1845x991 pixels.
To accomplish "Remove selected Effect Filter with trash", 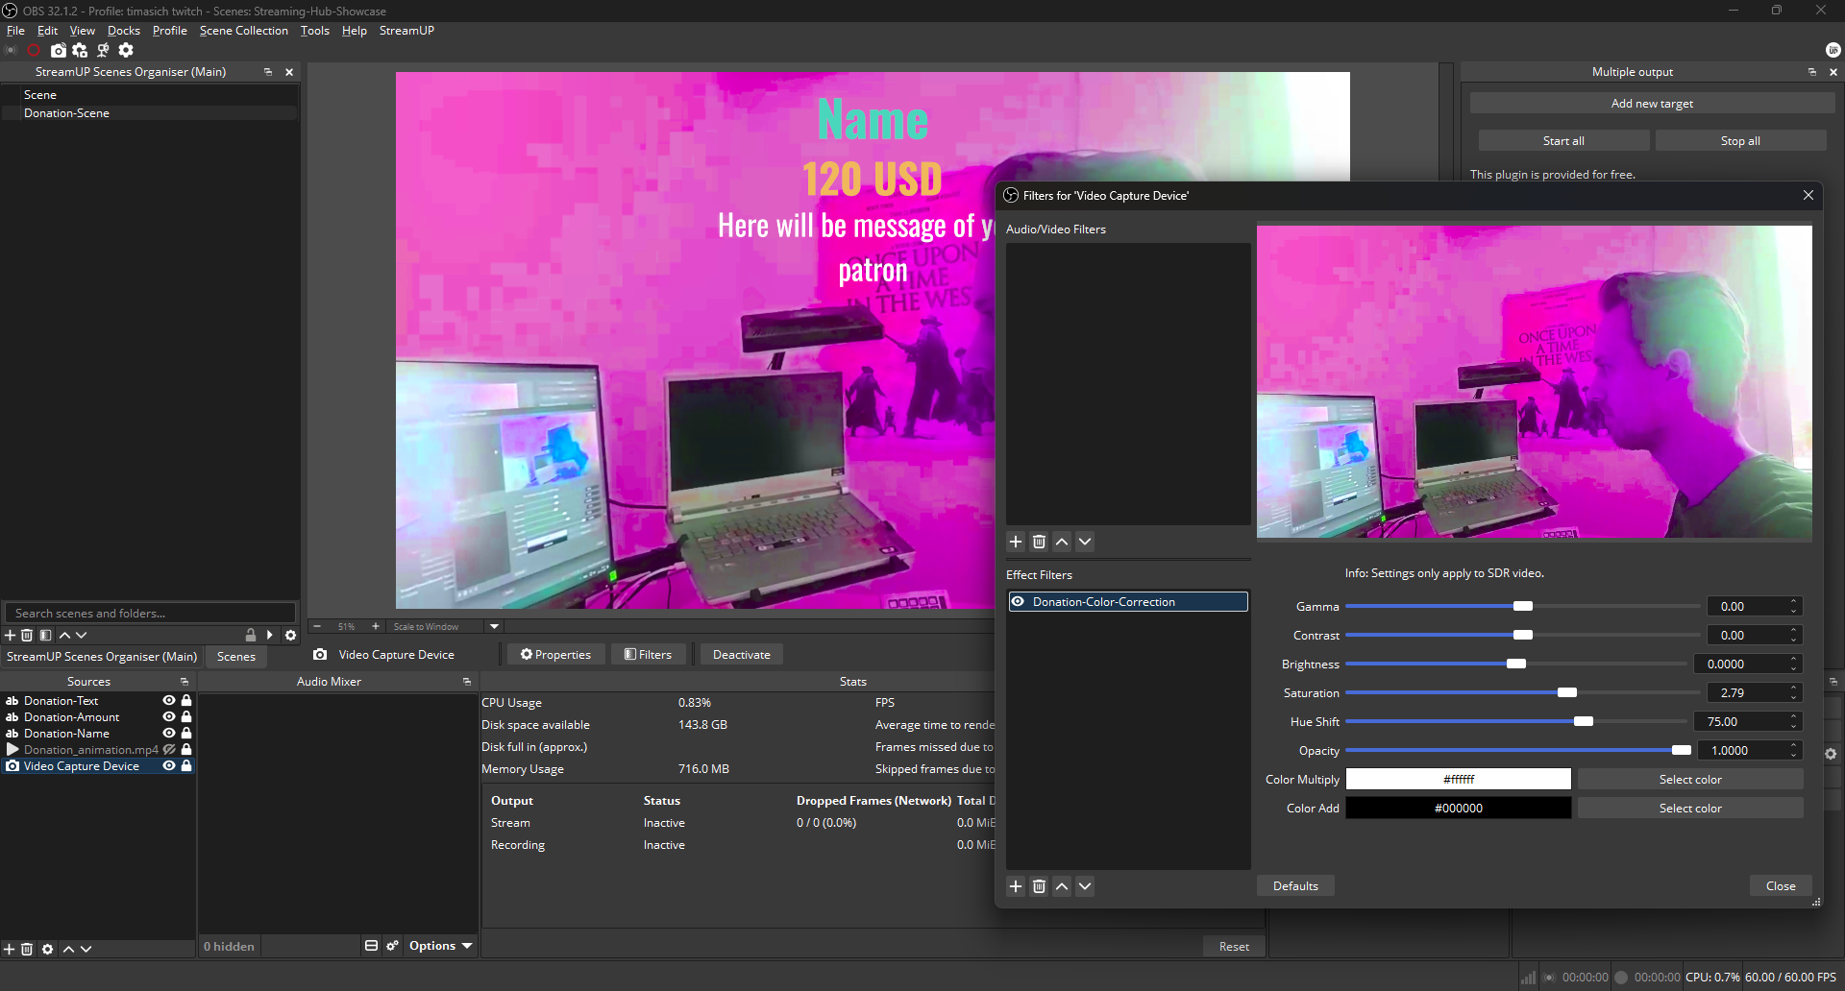I will [1039, 886].
